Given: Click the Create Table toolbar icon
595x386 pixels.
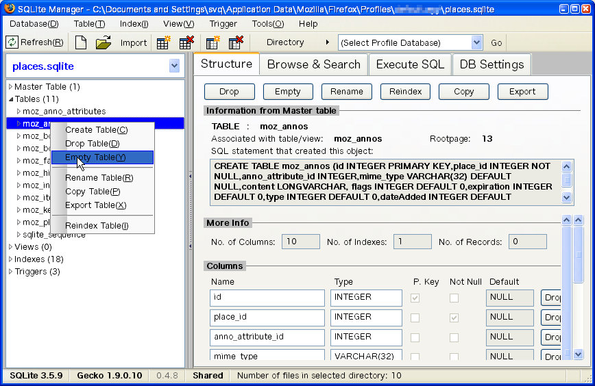Looking at the screenshot, I should [164, 42].
